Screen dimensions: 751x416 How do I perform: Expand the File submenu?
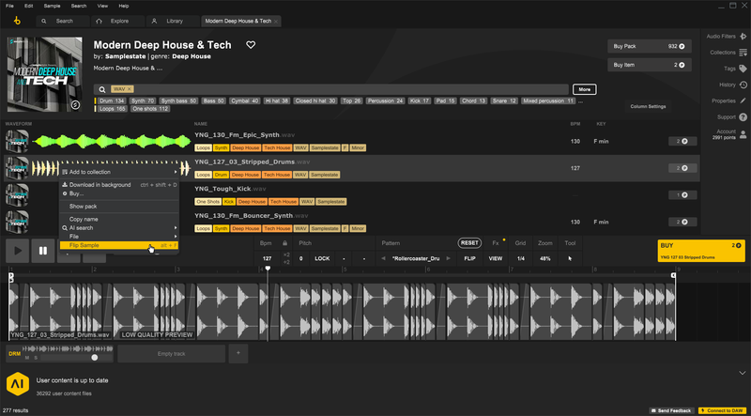(119, 237)
